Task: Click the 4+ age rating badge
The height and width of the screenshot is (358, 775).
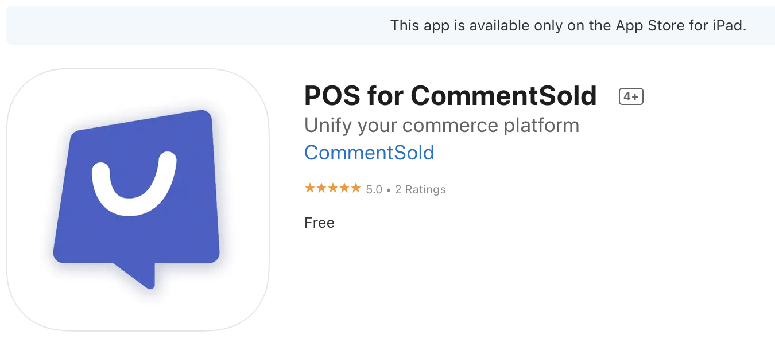Action: (631, 97)
